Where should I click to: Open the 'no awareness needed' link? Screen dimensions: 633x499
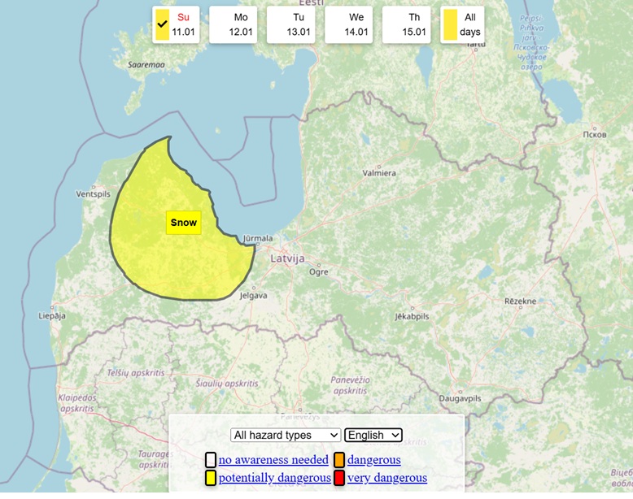273,460
